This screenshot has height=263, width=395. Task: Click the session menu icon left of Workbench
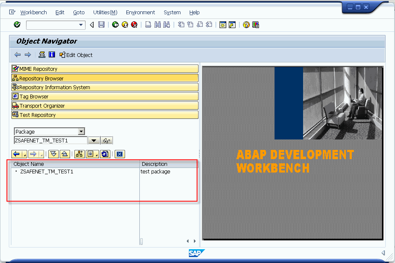[x=12, y=12]
